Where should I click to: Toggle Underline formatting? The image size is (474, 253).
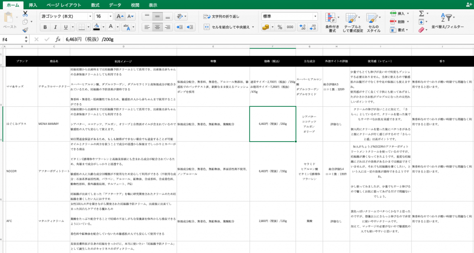[x=66, y=27]
